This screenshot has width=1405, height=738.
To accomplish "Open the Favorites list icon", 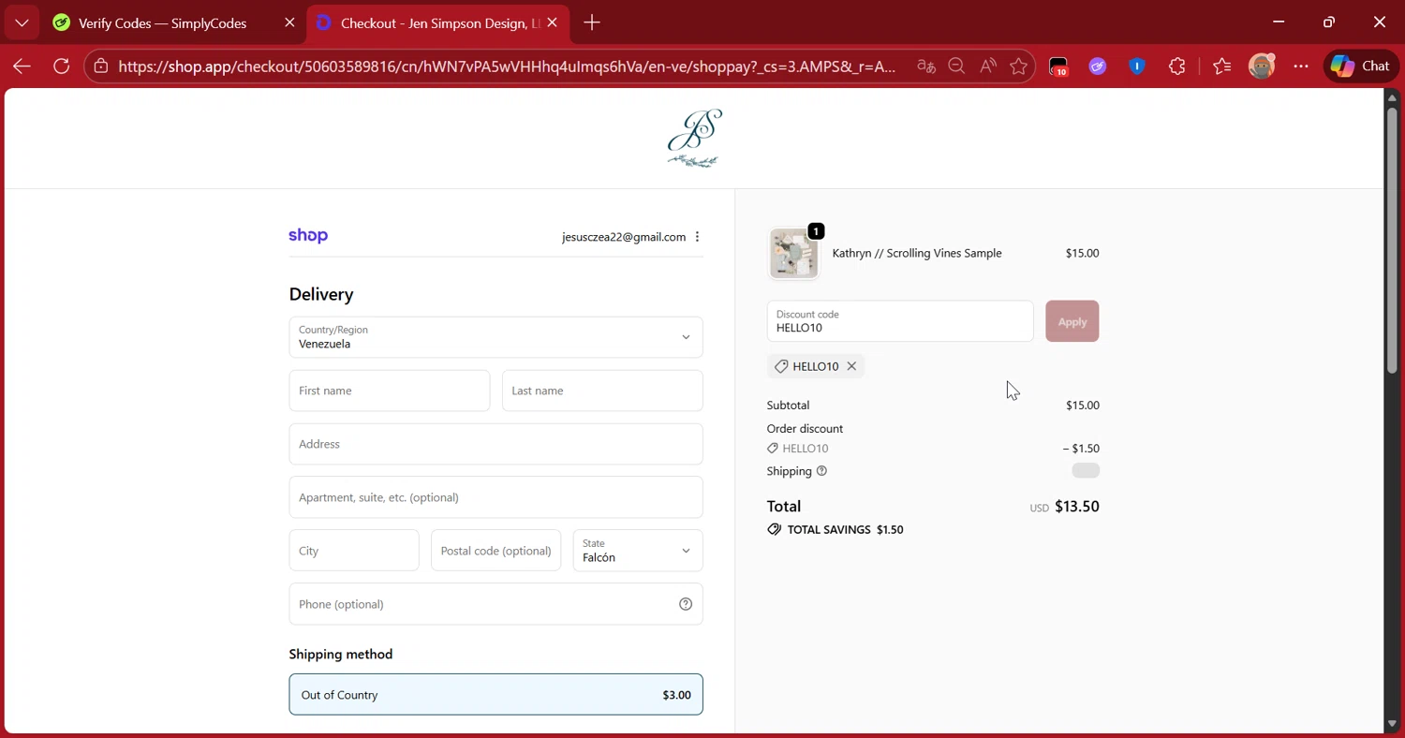I will click(x=1221, y=66).
